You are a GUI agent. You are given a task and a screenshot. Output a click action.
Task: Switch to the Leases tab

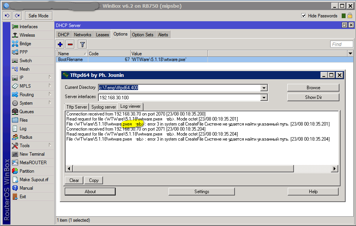pyautogui.click(x=102, y=35)
